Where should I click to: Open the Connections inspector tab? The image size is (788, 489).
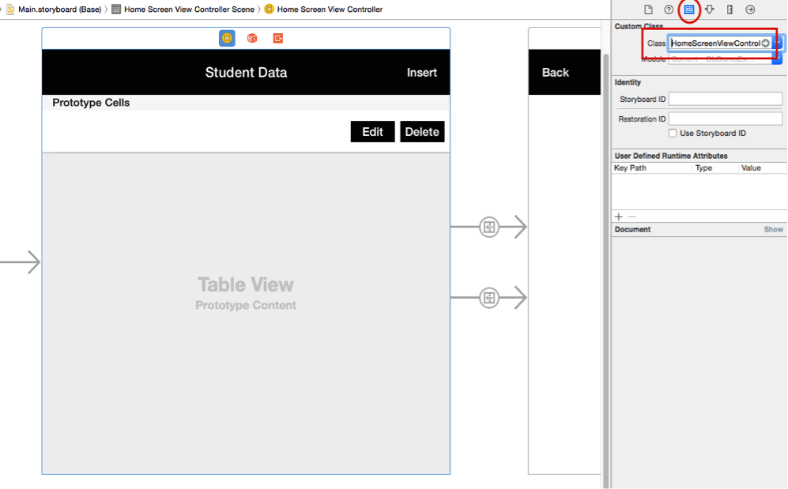tap(750, 9)
